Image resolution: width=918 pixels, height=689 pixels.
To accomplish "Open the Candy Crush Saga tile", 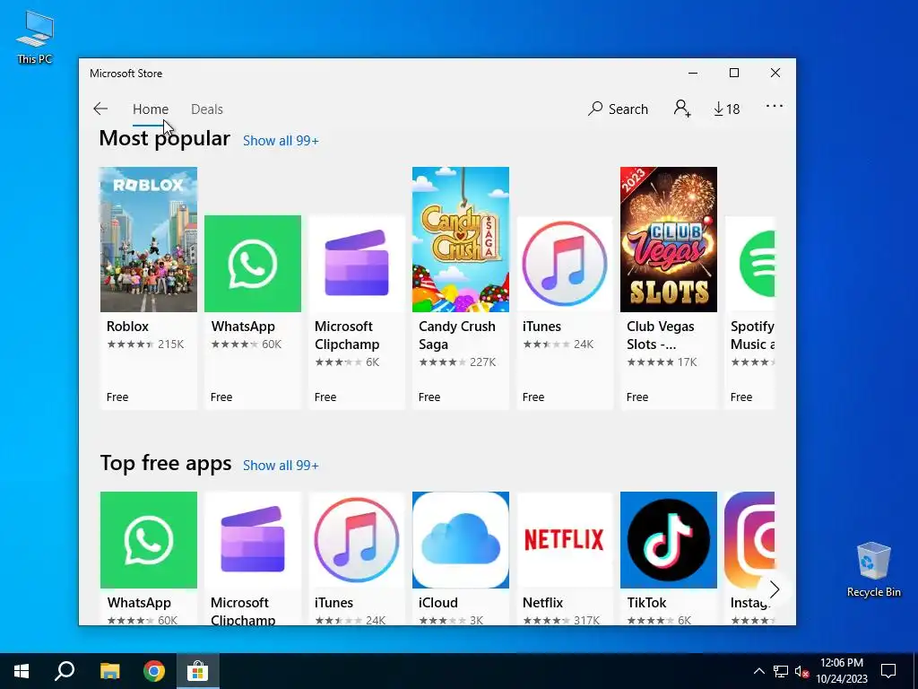I will coord(461,288).
